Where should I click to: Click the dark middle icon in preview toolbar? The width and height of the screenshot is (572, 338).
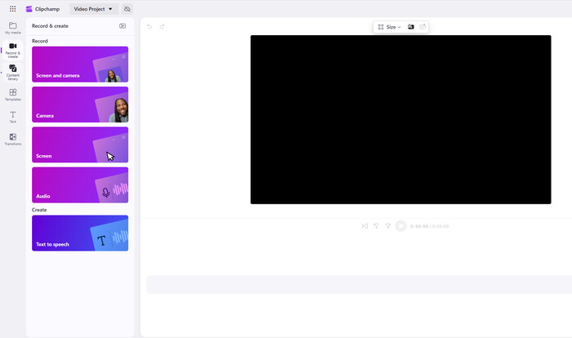[x=411, y=27]
